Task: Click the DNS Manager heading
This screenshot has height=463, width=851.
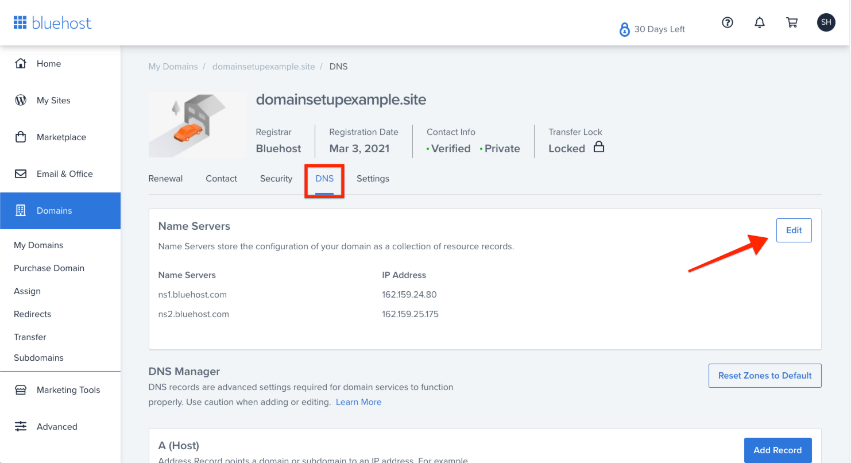Action: (x=184, y=372)
